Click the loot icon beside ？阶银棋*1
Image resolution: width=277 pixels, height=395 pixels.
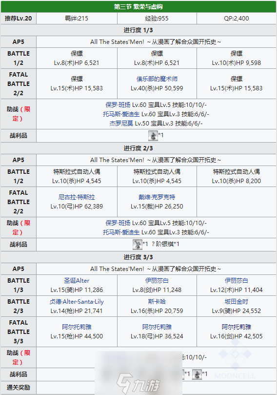click(x=138, y=244)
